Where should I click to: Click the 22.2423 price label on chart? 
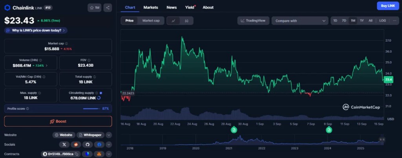(128, 93)
